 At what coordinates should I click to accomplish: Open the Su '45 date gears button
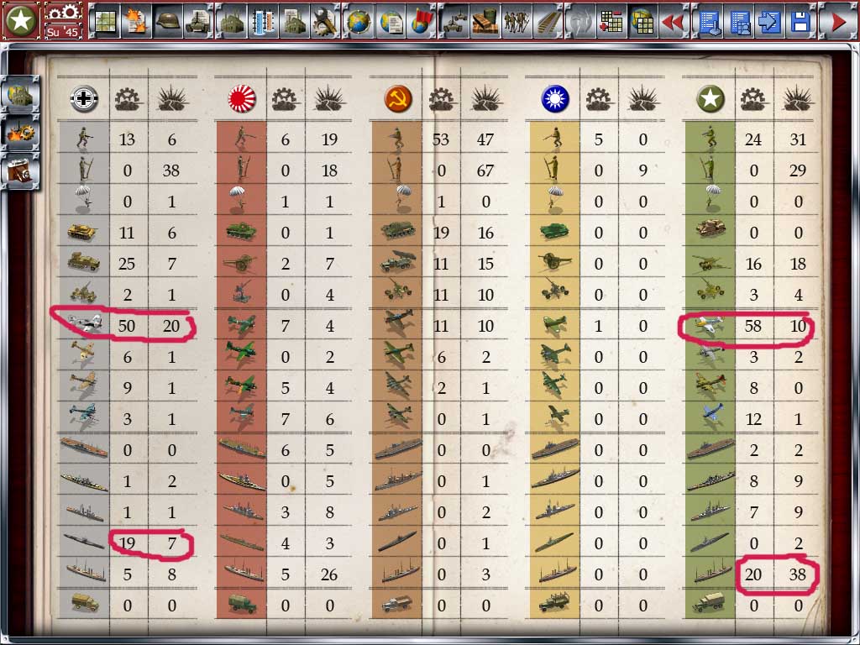click(62, 21)
